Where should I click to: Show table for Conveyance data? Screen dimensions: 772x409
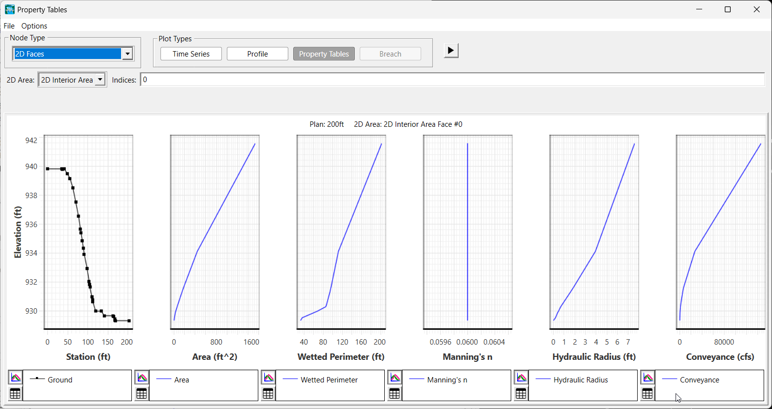pos(648,393)
